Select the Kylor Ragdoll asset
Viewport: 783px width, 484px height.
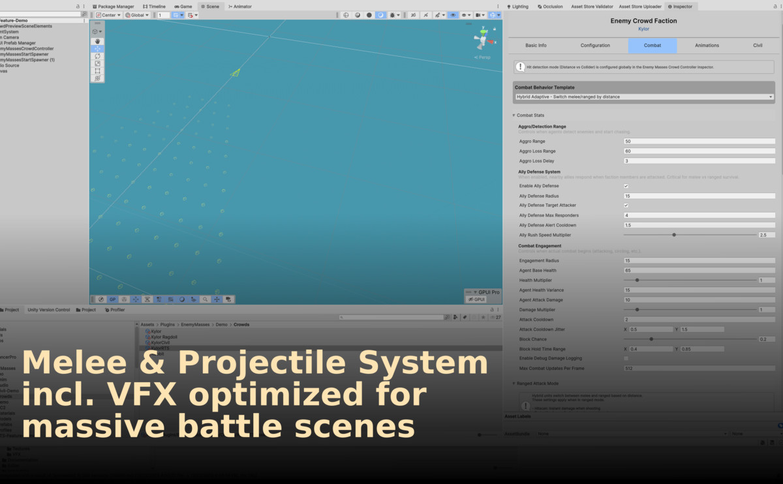165,337
